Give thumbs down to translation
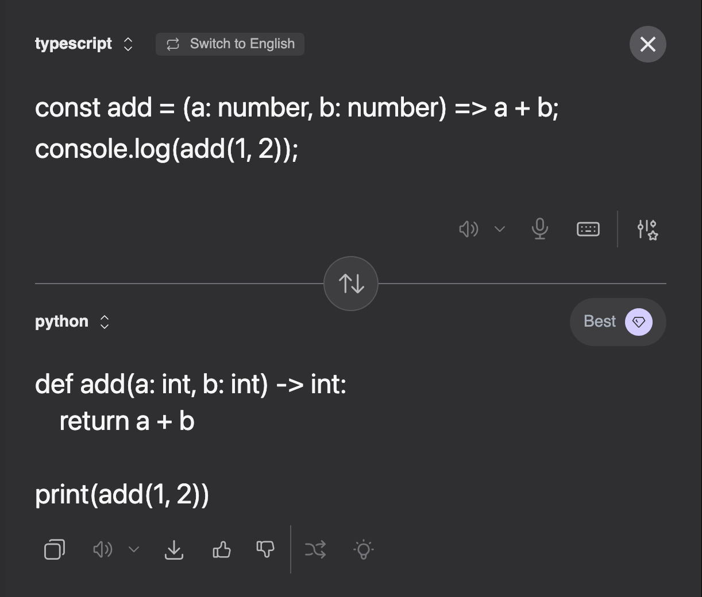Image resolution: width=702 pixels, height=597 pixels. point(265,549)
